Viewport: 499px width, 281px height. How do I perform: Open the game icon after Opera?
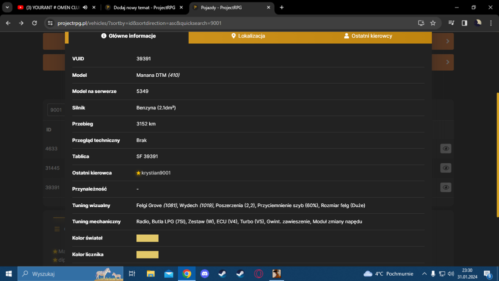(x=276, y=274)
